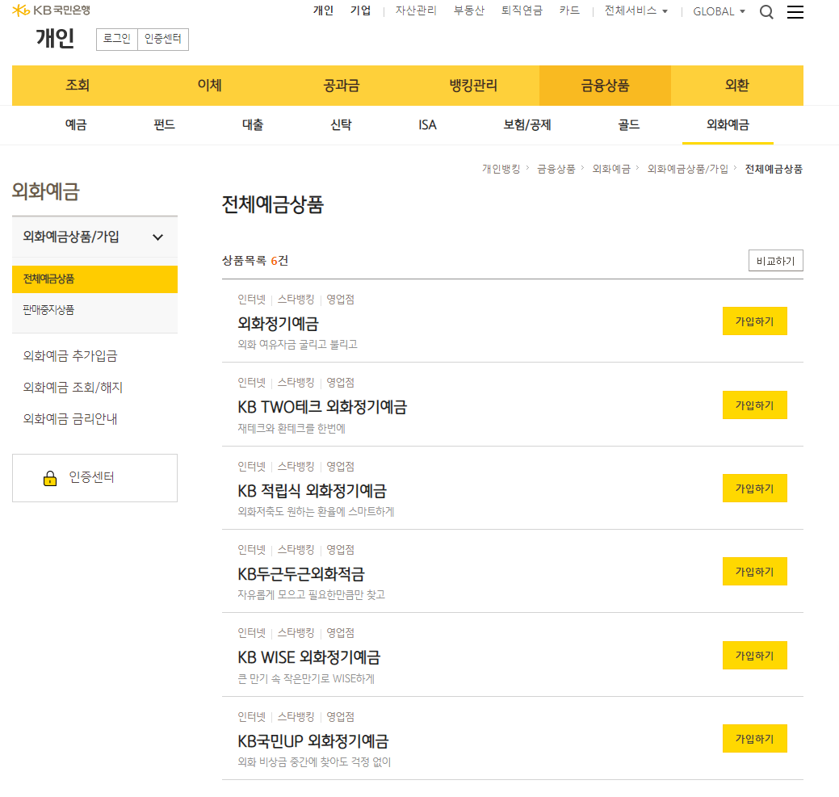The image size is (839, 797).
Task: Open 외화예금 추가입금 in the sidebar
Action: (x=70, y=356)
